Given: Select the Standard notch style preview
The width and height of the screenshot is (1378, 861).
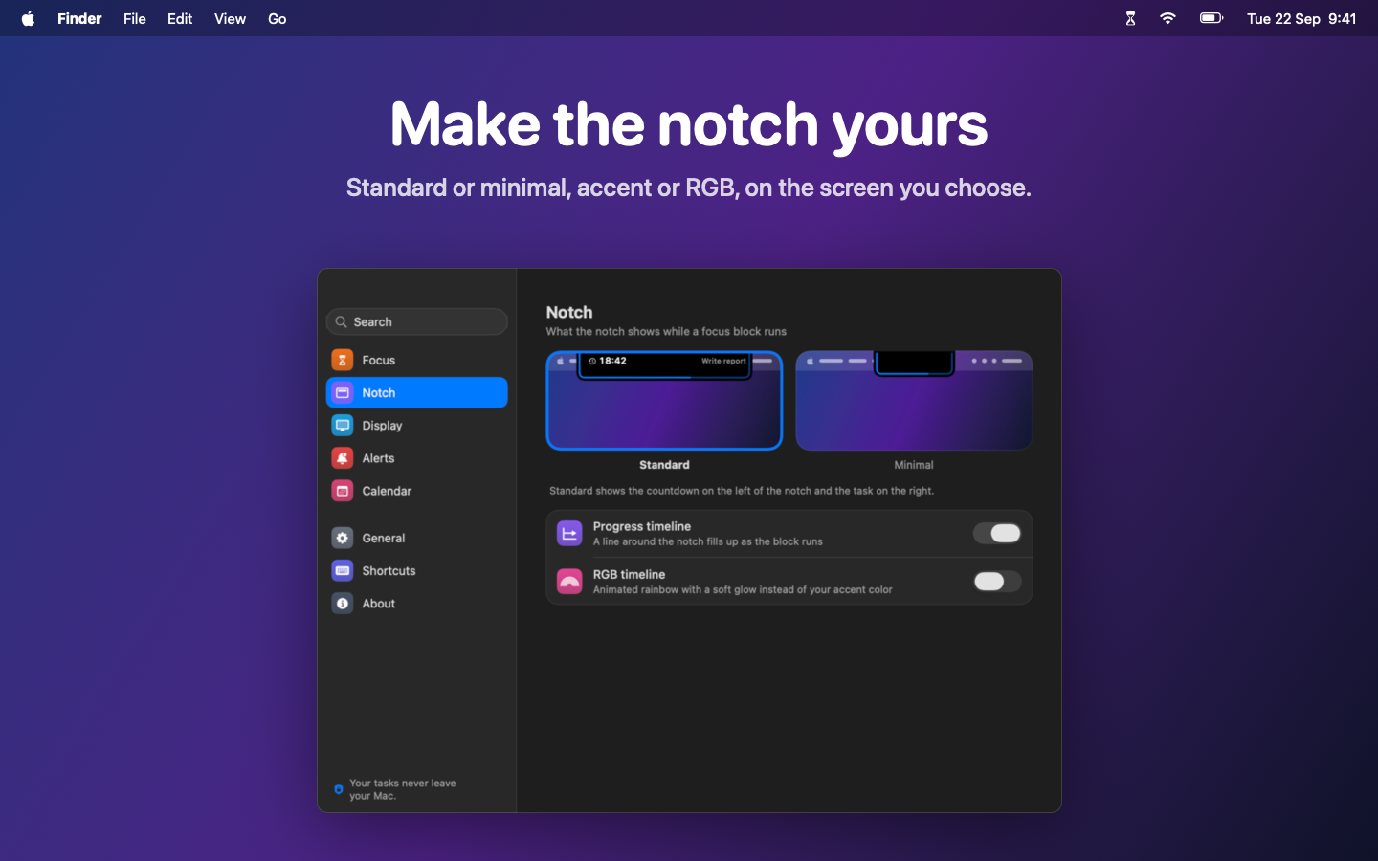Looking at the screenshot, I should click(x=664, y=400).
